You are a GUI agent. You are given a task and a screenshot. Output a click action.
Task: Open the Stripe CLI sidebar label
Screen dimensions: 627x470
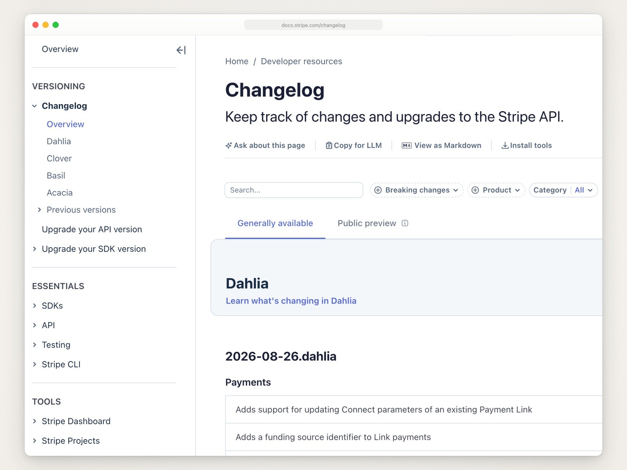coord(61,365)
